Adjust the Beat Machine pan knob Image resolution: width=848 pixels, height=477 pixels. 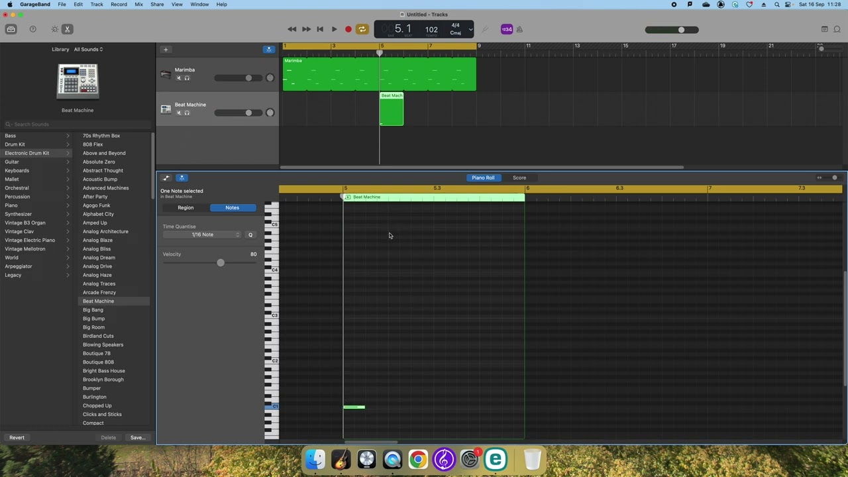click(x=270, y=113)
